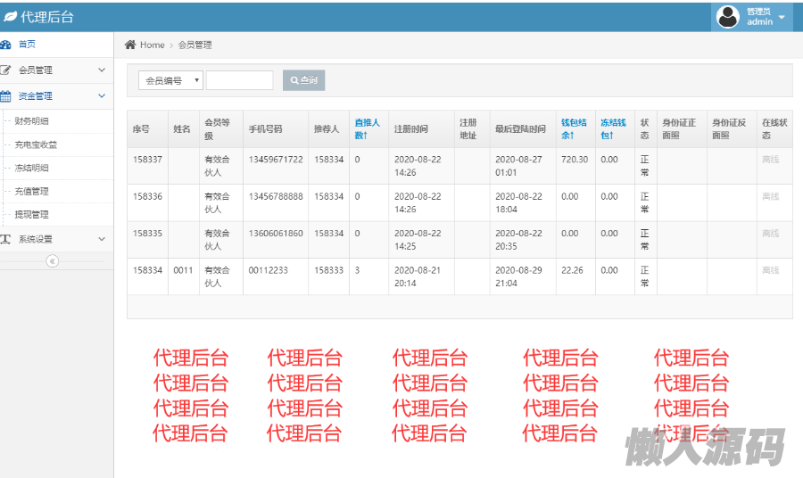This screenshot has height=478, width=803.
Task: Sort table by 直推人数 column
Action: (x=367, y=128)
